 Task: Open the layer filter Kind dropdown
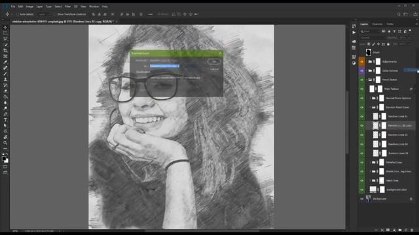371,31
